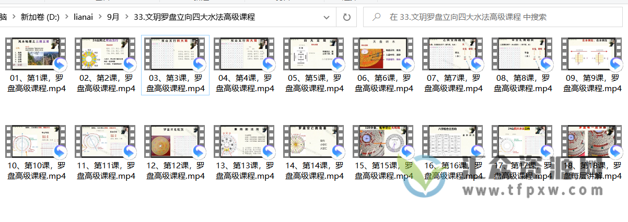Screen dimensions: 628x222
Task: Click the search magnifier icon
Action: pyautogui.click(x=376, y=17)
